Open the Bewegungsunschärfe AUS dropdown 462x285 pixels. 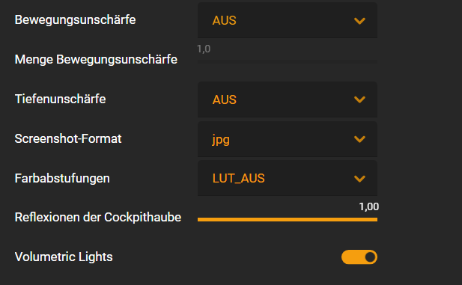288,20
